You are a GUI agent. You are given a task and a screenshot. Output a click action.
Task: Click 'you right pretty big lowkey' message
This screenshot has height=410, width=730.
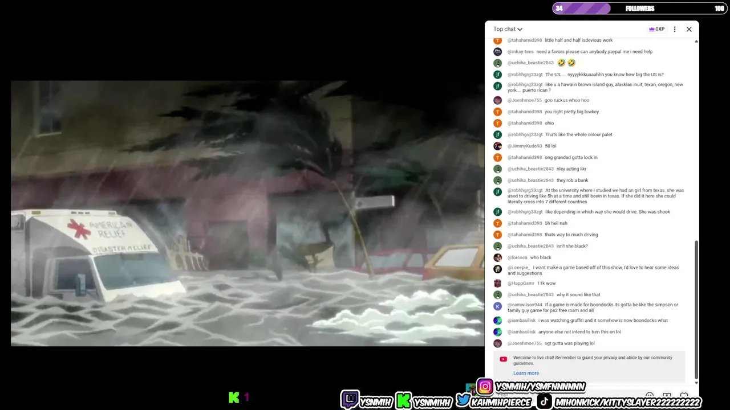571,112
